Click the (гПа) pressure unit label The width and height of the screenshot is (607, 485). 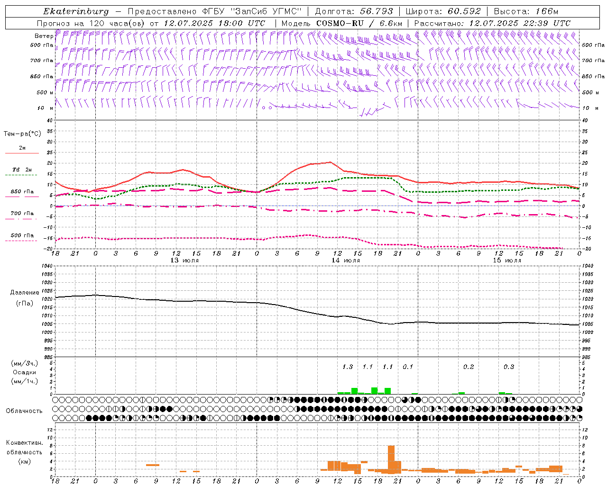[x=25, y=303]
